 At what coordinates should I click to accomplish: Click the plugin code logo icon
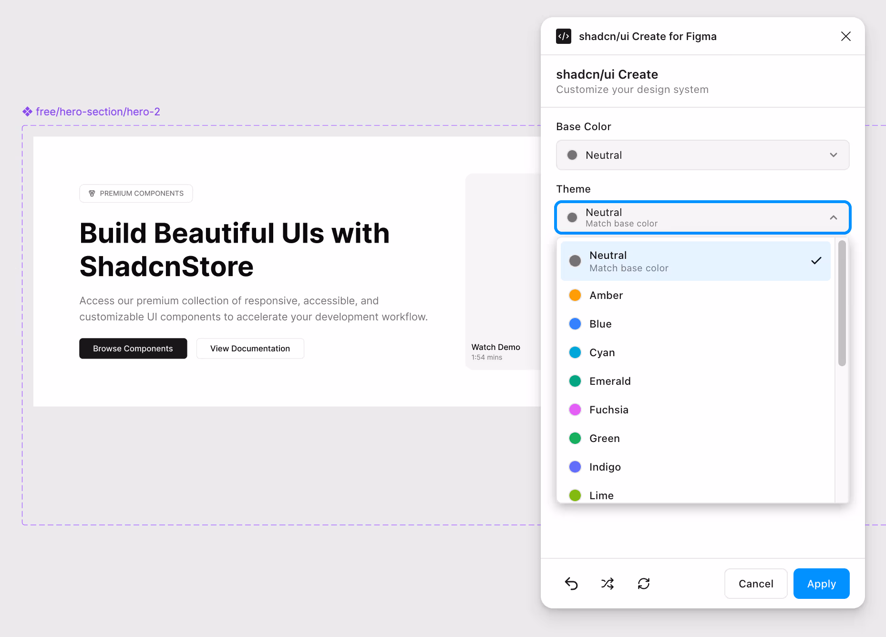564,36
